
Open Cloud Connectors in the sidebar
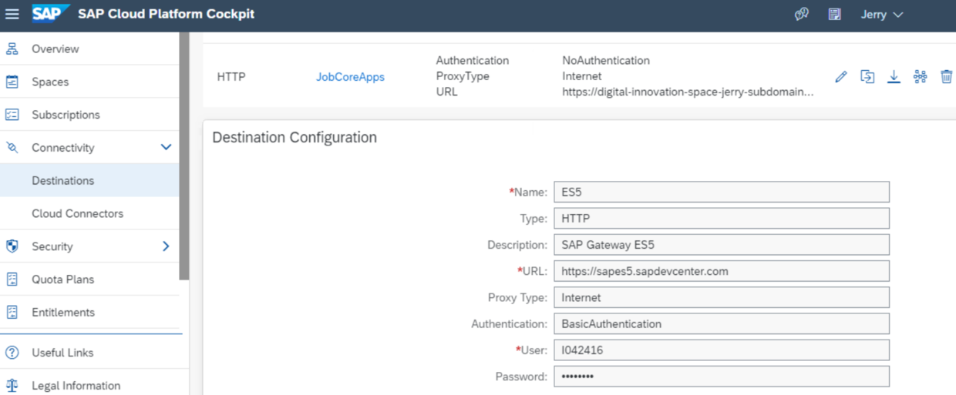(77, 213)
